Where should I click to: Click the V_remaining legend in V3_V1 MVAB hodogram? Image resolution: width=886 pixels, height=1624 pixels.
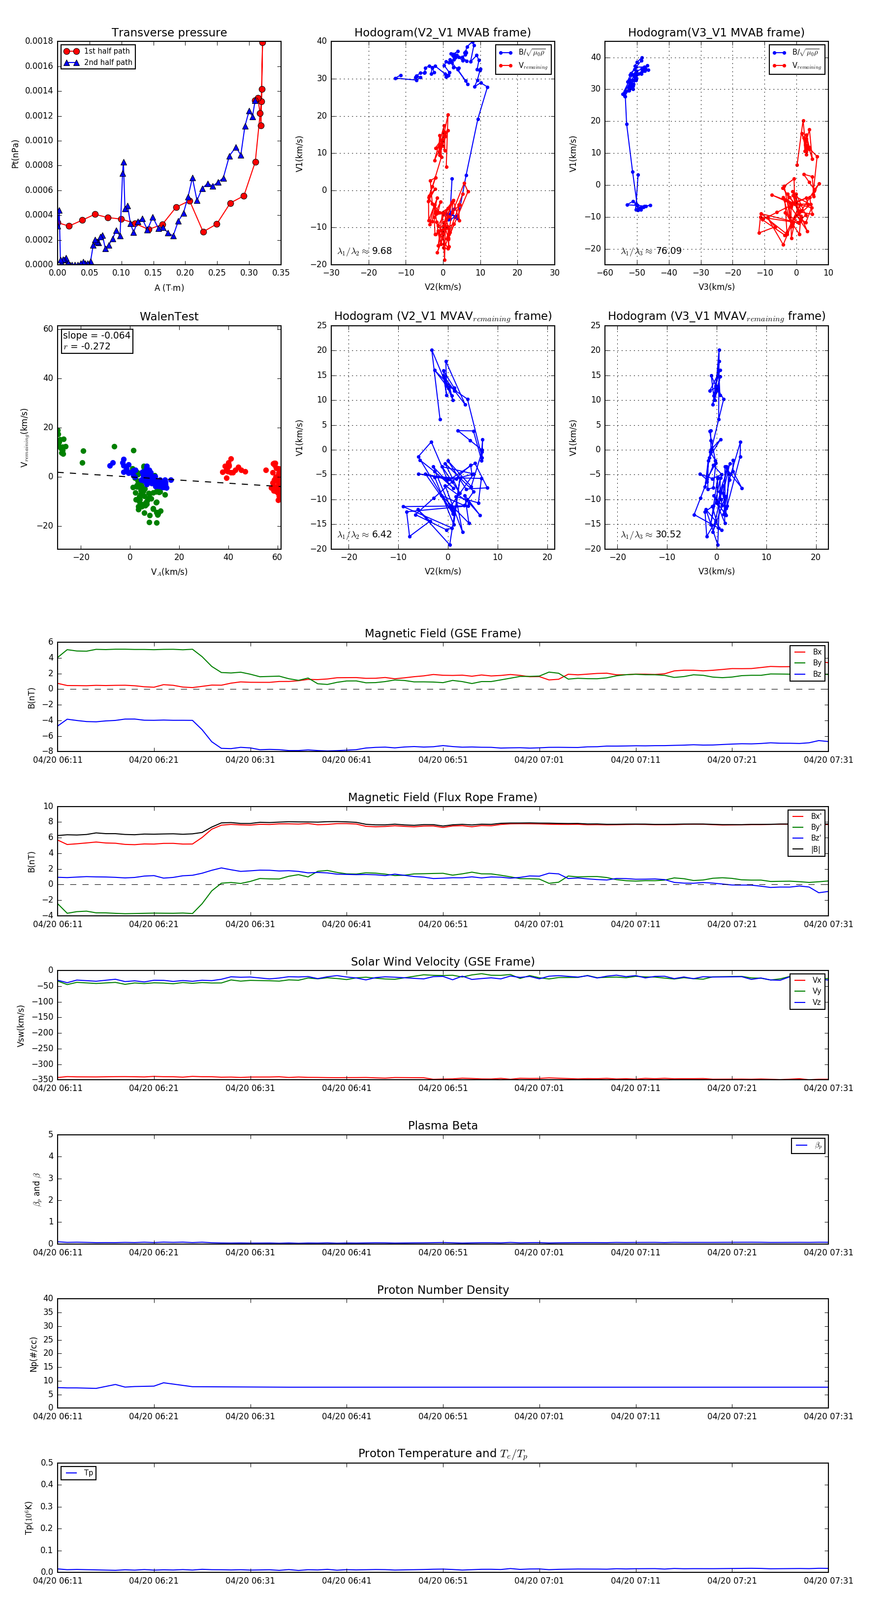pyautogui.click(x=797, y=65)
